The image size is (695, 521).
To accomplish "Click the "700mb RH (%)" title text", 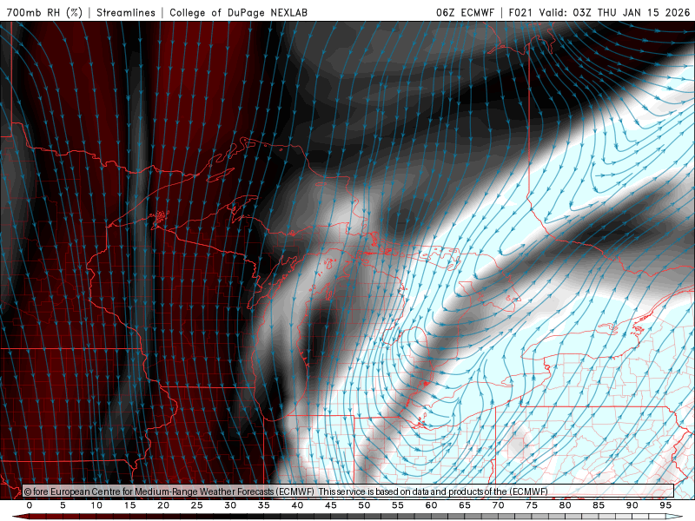I will [44, 12].
